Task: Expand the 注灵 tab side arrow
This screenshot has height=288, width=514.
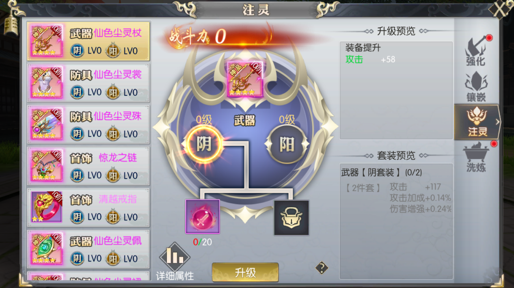Action: coord(497,122)
